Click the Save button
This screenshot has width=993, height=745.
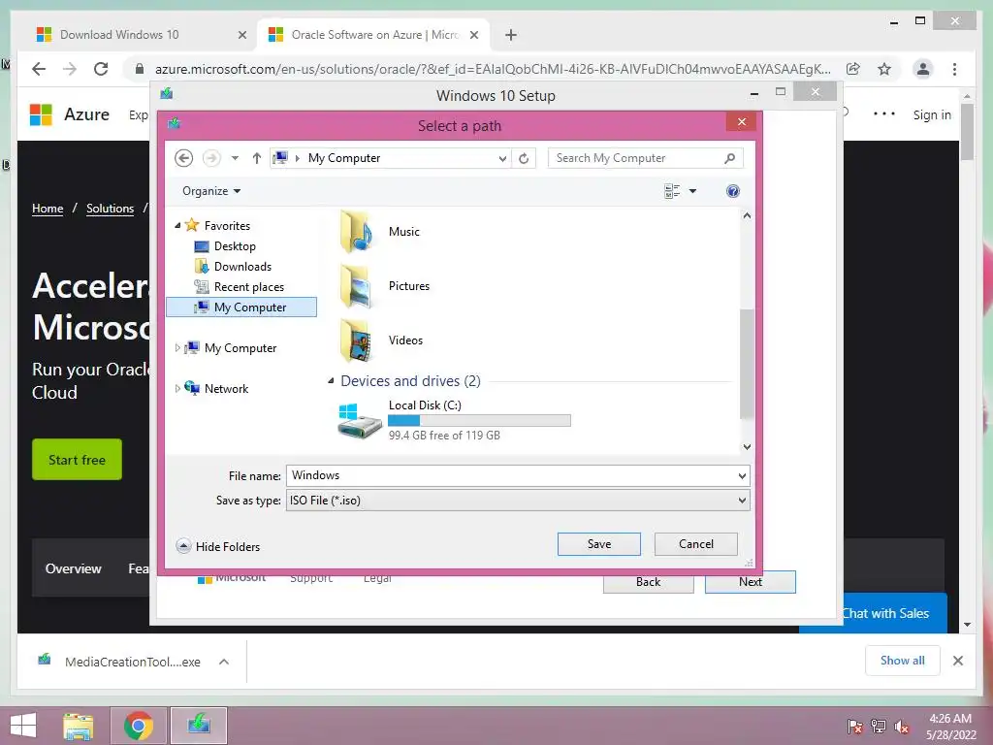(x=599, y=544)
